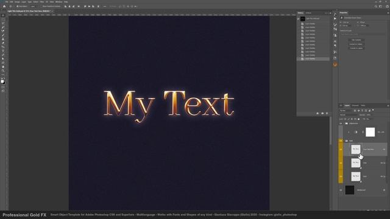Close the open document tab
This screenshot has width=390, height=219.
(x=52, y=11)
